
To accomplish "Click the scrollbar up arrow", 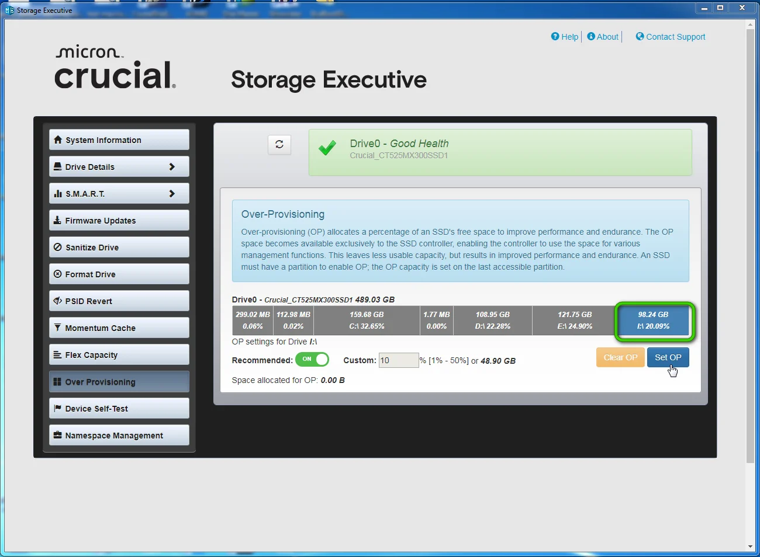I will (750, 25).
